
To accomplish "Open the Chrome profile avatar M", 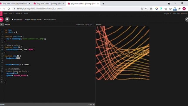I will pyautogui.click(x=184, y=9).
